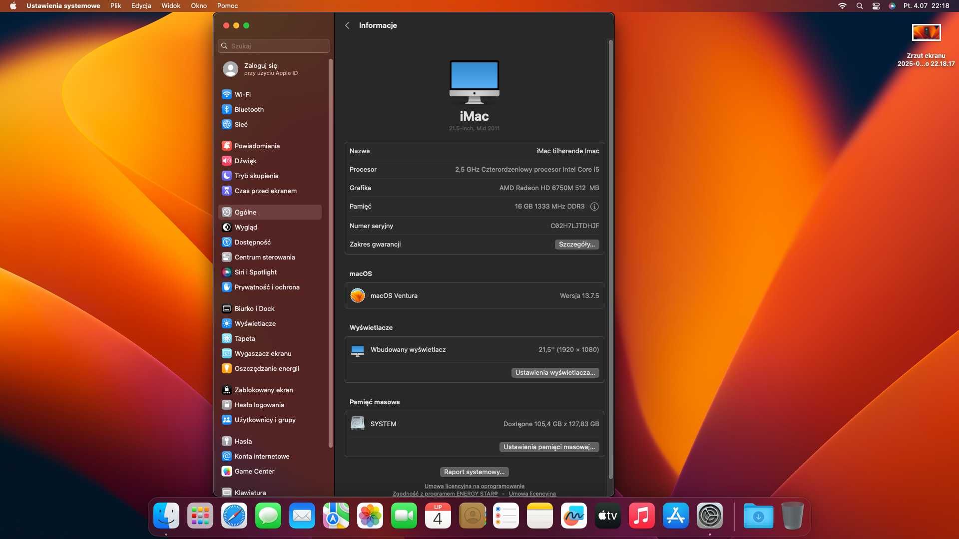This screenshot has width=959, height=539.
Task: Click serial number C02H7LJTDHJF
Action: click(574, 226)
